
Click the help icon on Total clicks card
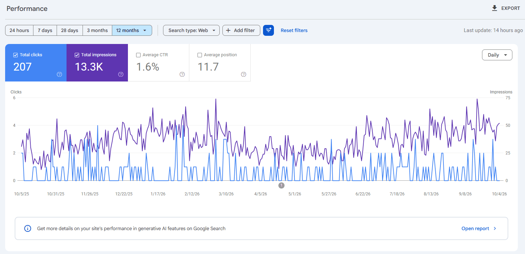(59, 74)
